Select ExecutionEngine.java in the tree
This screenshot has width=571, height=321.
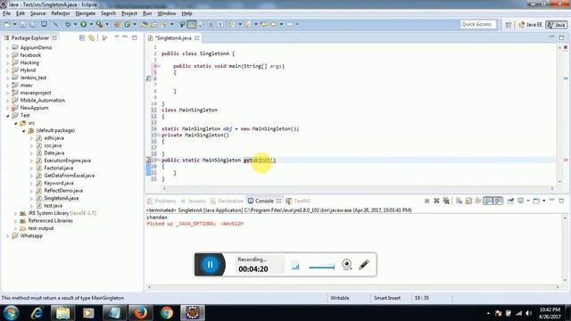(x=68, y=160)
